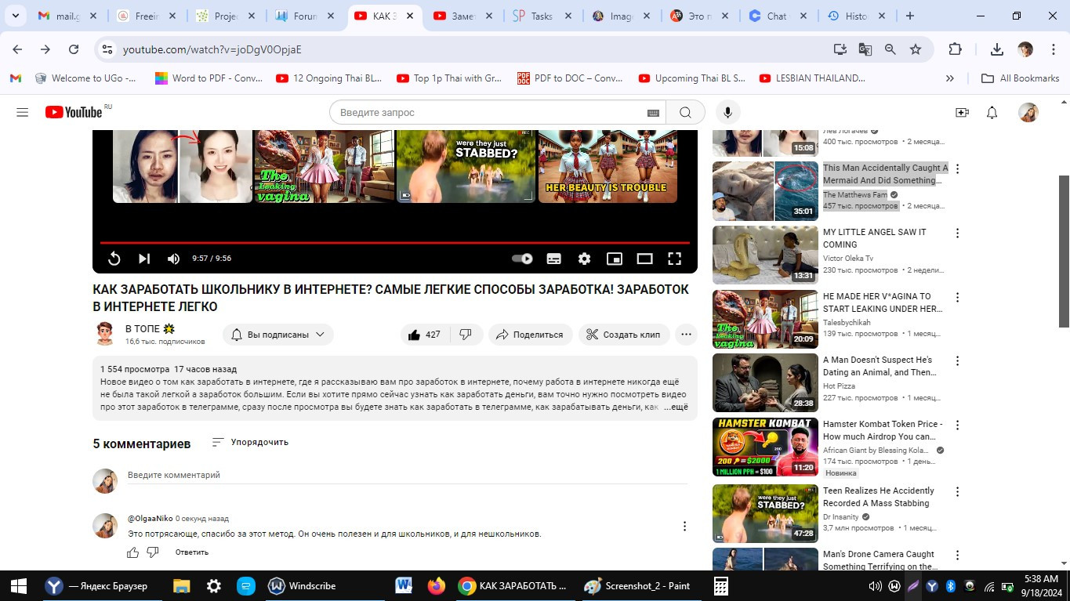Start voice search with the microphone
Screen dimensions: 1070x601
click(x=727, y=113)
